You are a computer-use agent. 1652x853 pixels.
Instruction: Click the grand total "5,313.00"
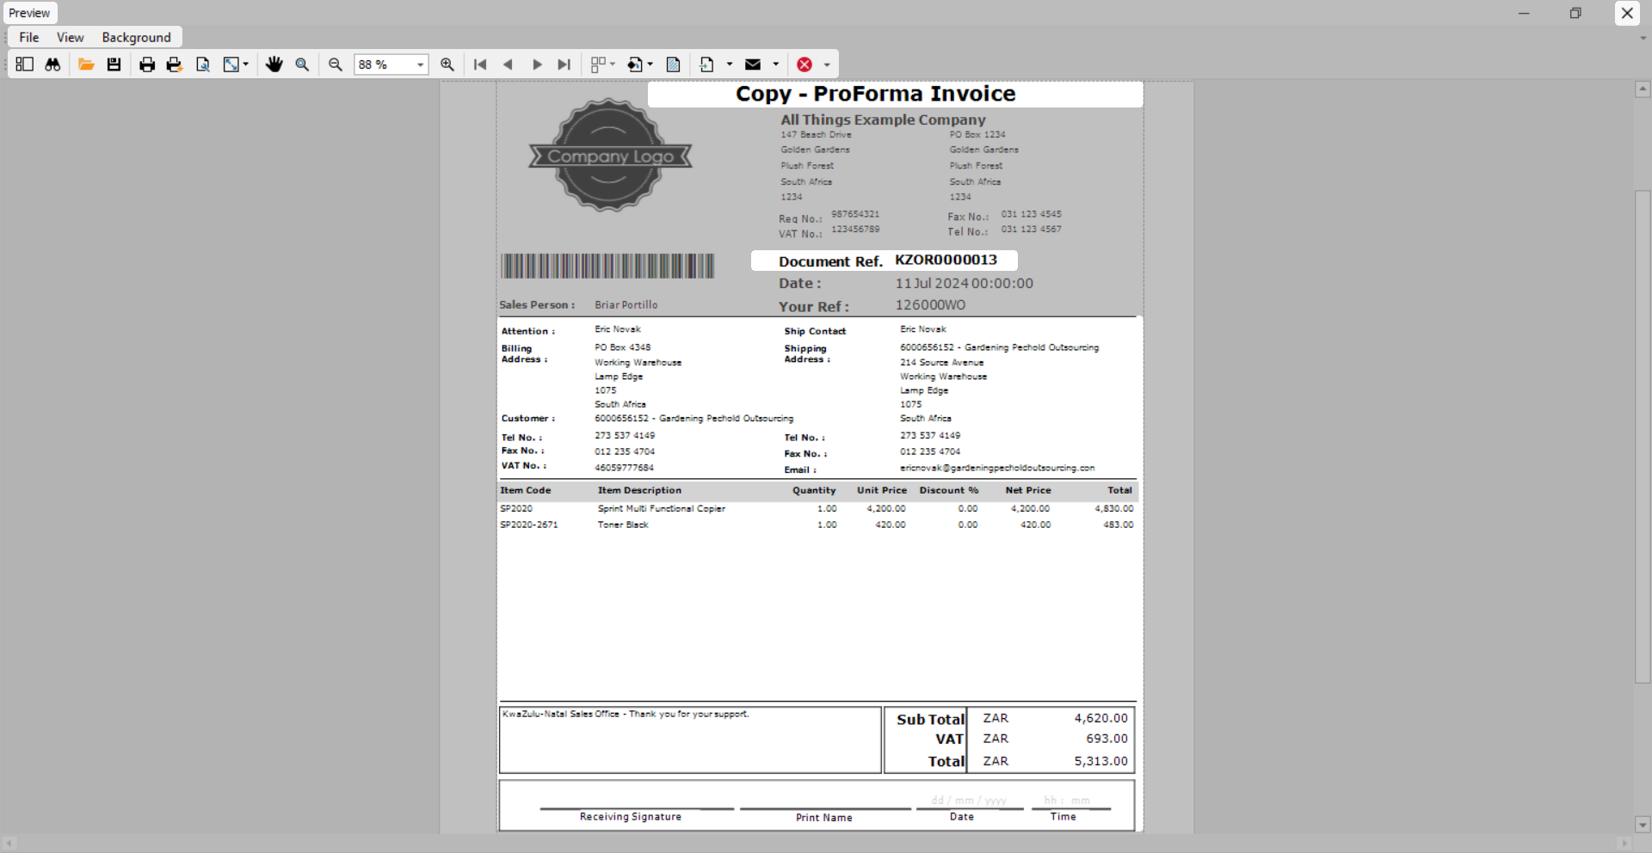(1101, 761)
